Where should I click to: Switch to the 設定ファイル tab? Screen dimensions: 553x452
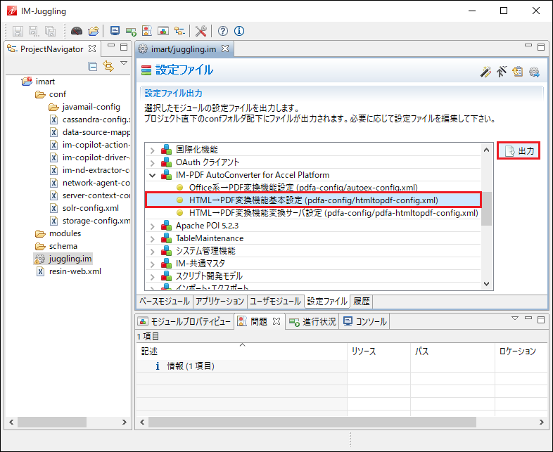[x=327, y=301]
